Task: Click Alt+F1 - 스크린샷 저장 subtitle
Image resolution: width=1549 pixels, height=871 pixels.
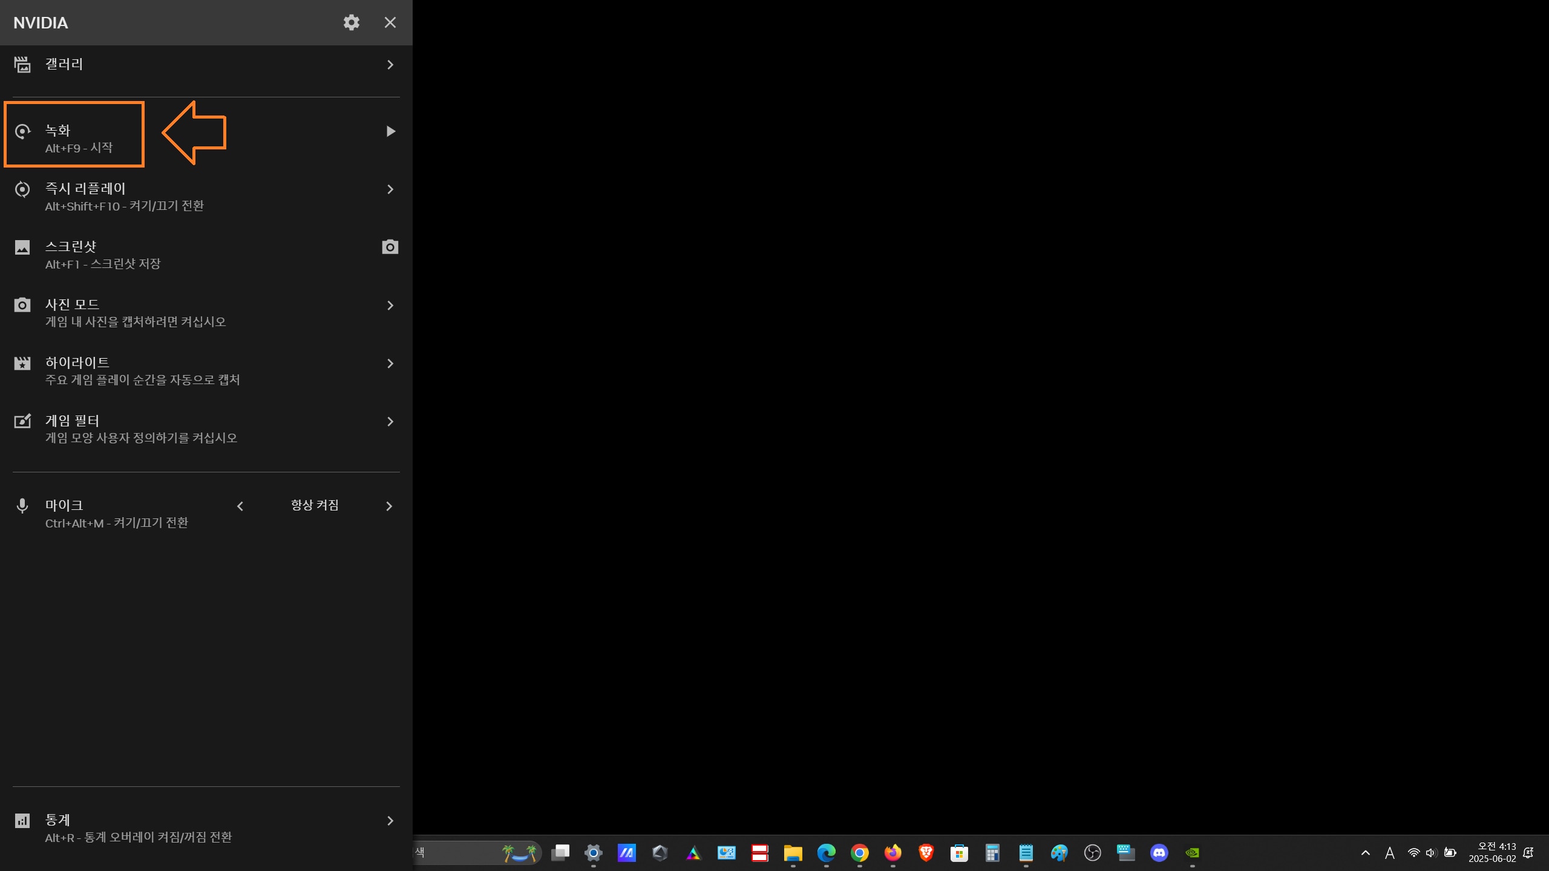Action: (103, 264)
